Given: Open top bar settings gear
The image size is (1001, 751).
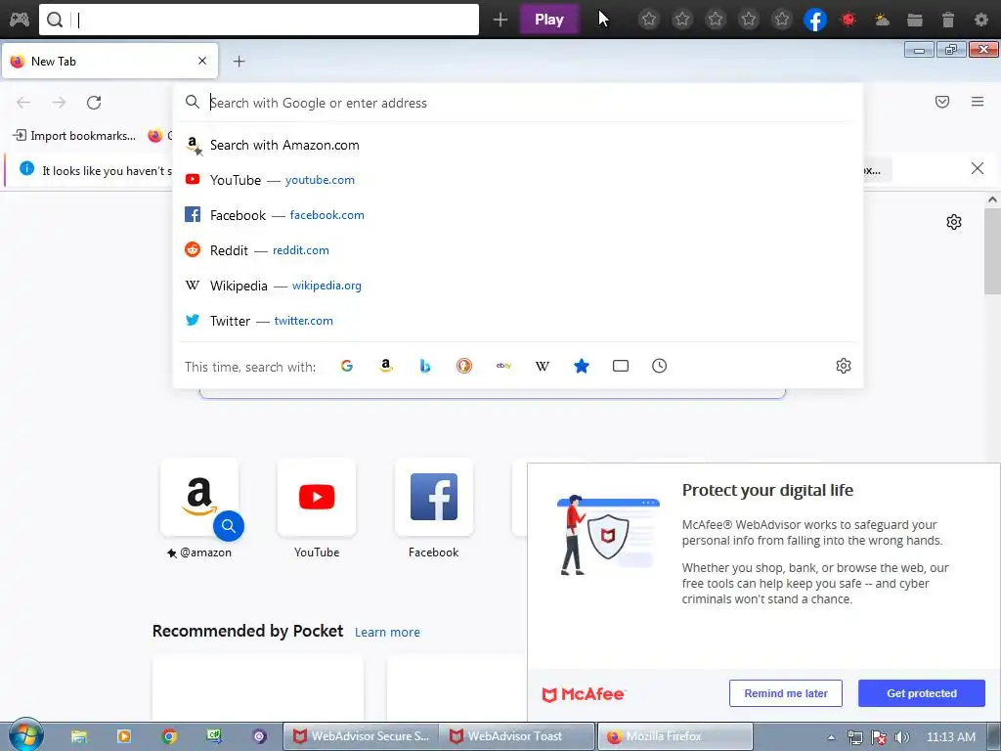Looking at the screenshot, I should (981, 20).
